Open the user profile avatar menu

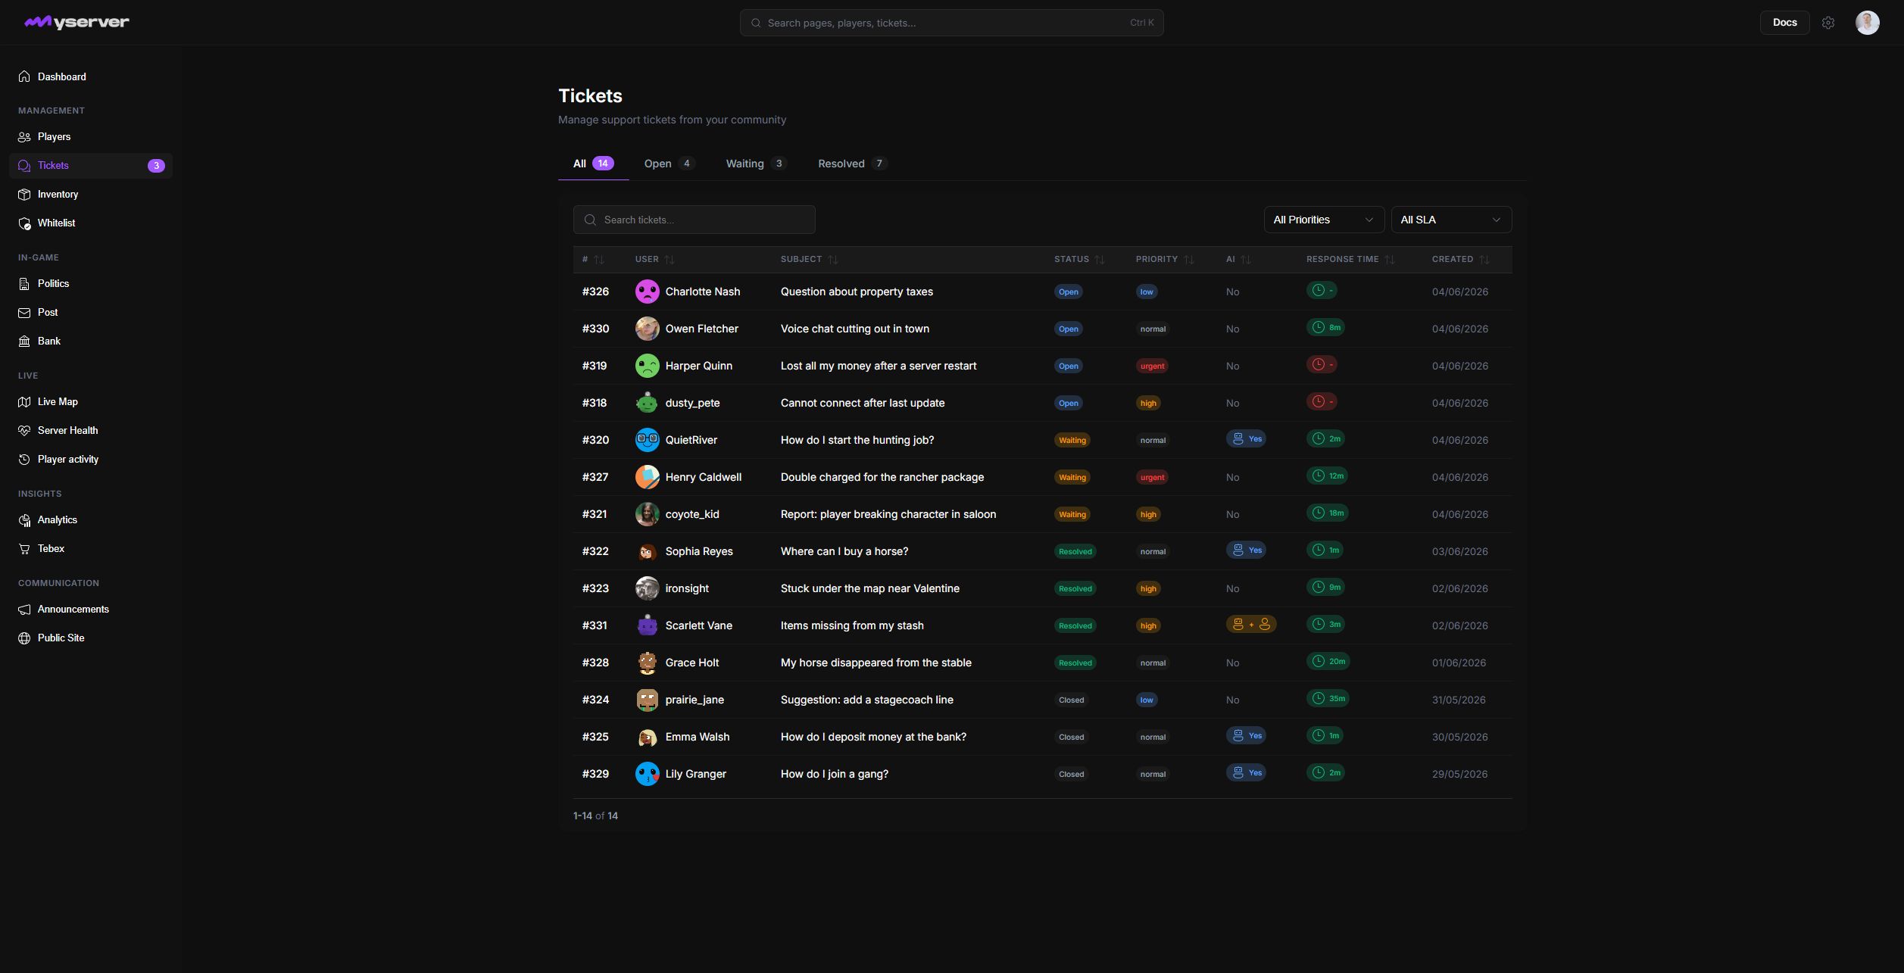(x=1867, y=23)
